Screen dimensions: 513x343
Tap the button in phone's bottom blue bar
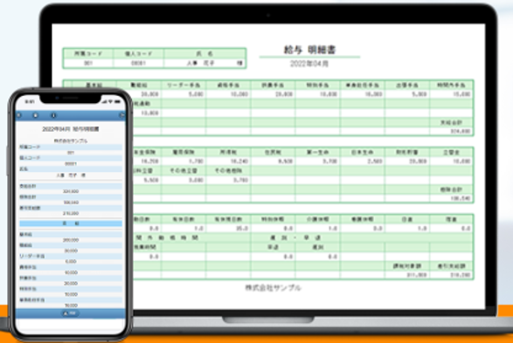(x=70, y=313)
